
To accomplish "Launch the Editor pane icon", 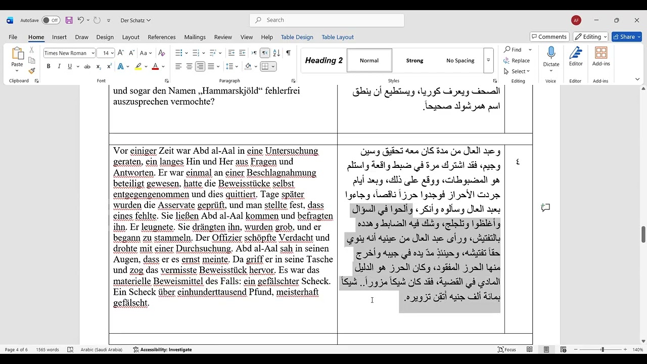I will click(576, 57).
